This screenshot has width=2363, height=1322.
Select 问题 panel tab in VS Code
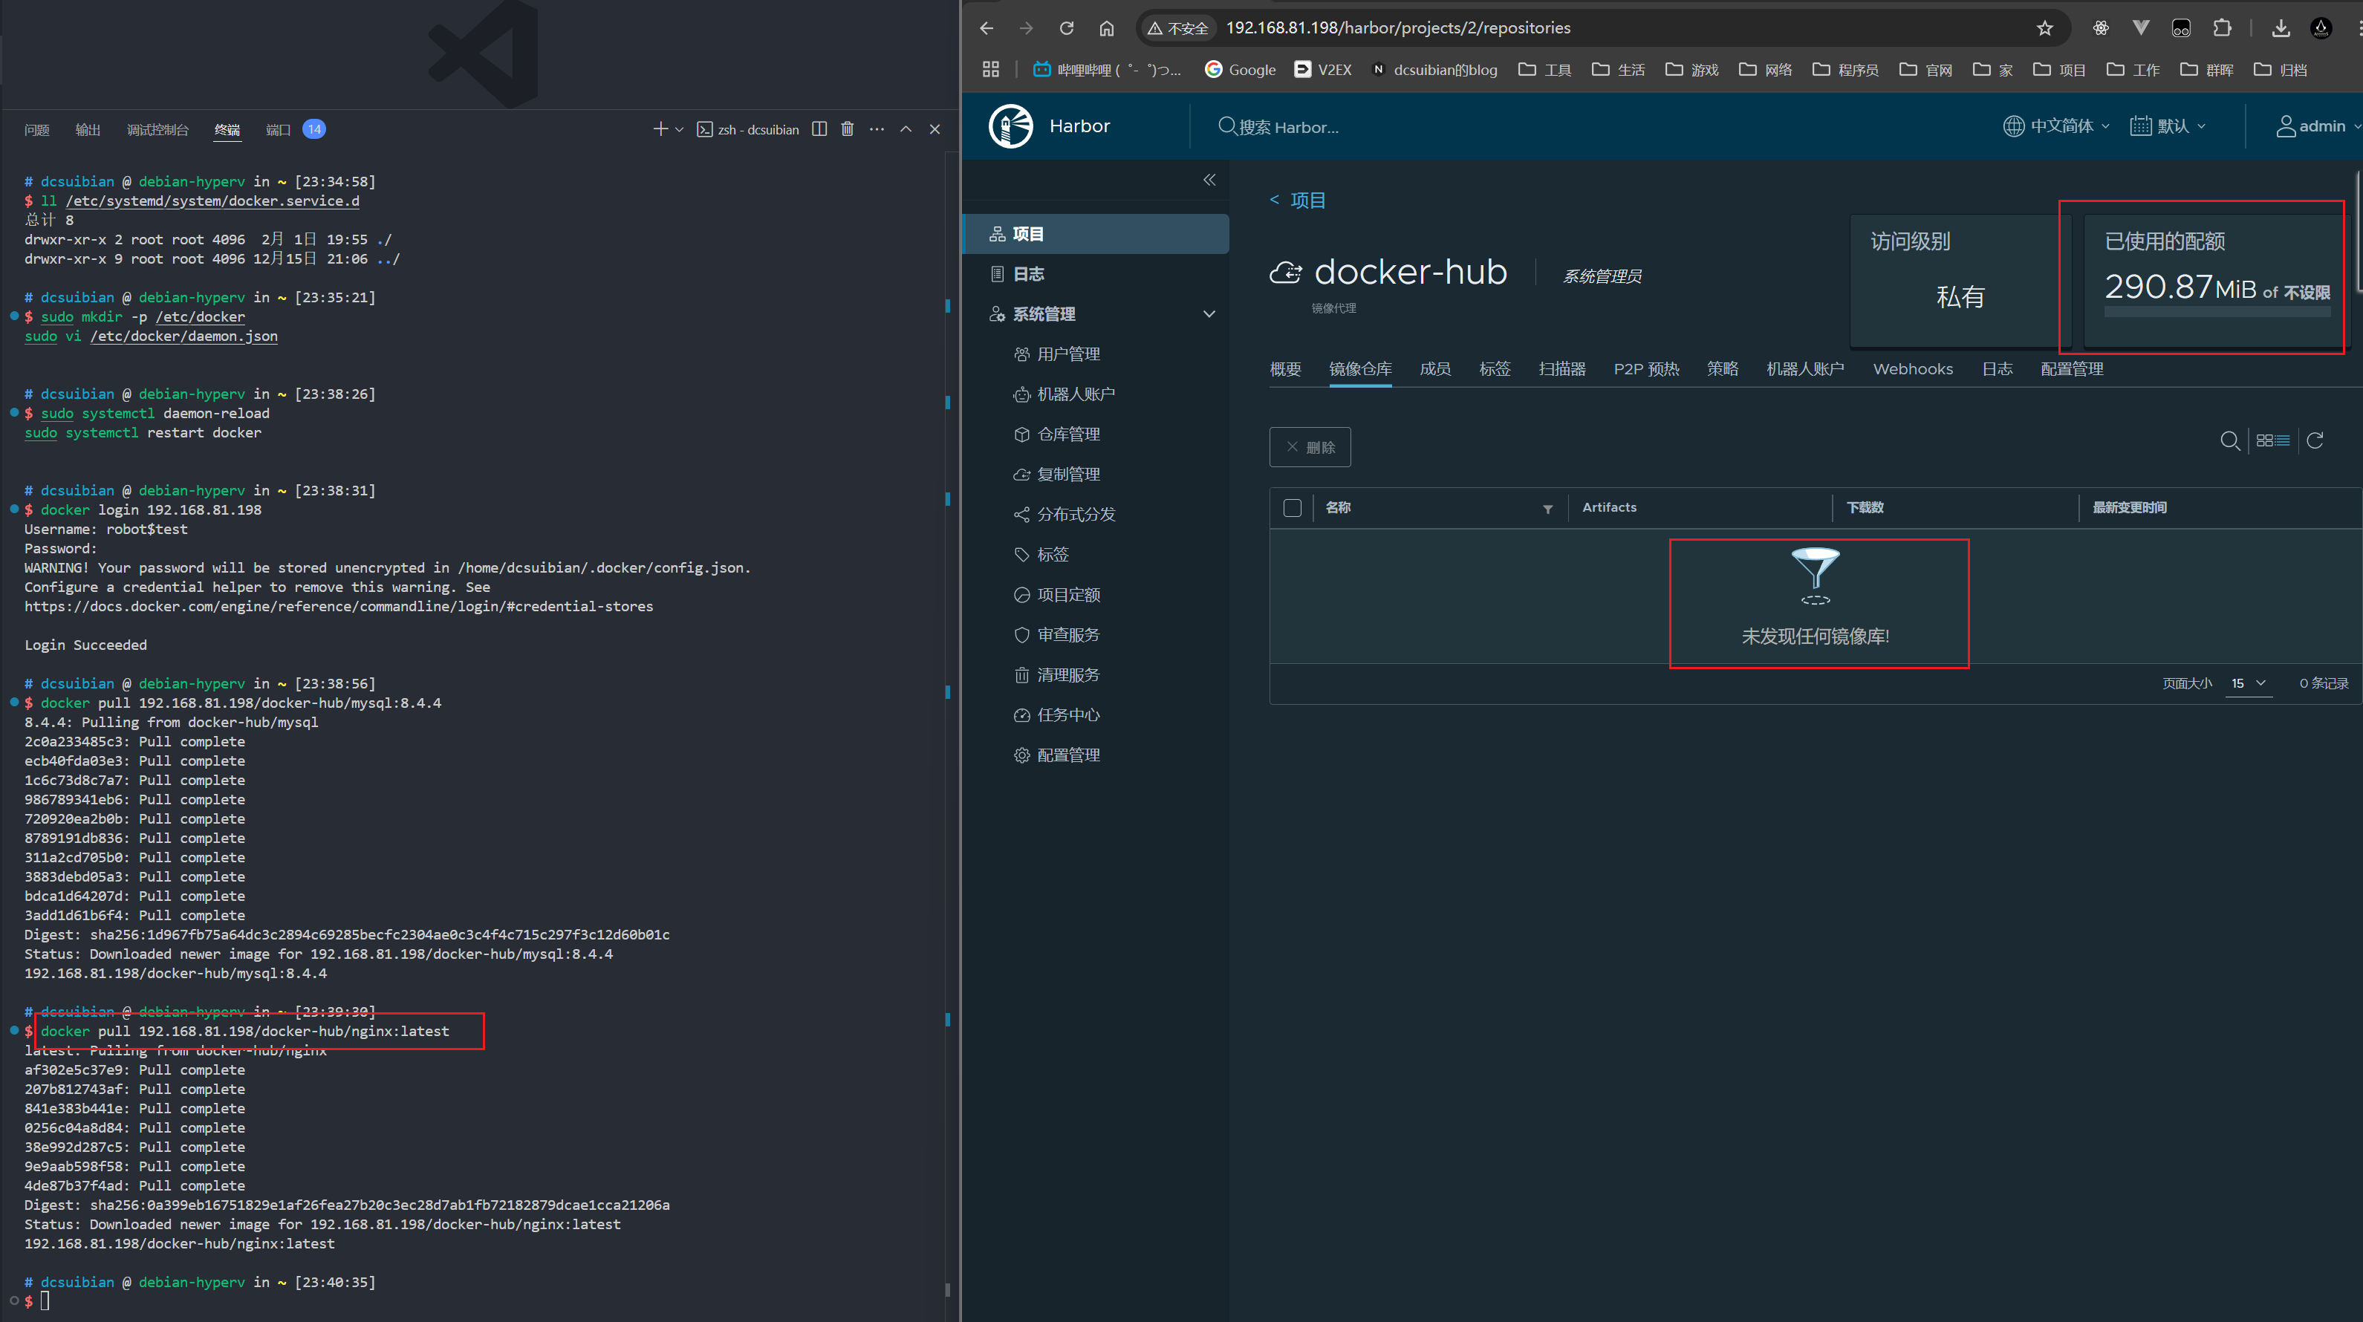[36, 129]
